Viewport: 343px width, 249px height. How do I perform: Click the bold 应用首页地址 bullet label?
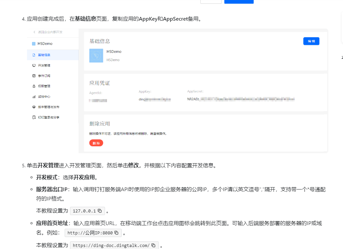(x=52, y=223)
